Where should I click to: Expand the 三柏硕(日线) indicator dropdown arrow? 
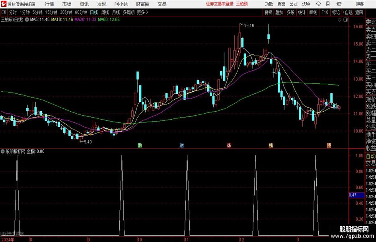(27, 19)
